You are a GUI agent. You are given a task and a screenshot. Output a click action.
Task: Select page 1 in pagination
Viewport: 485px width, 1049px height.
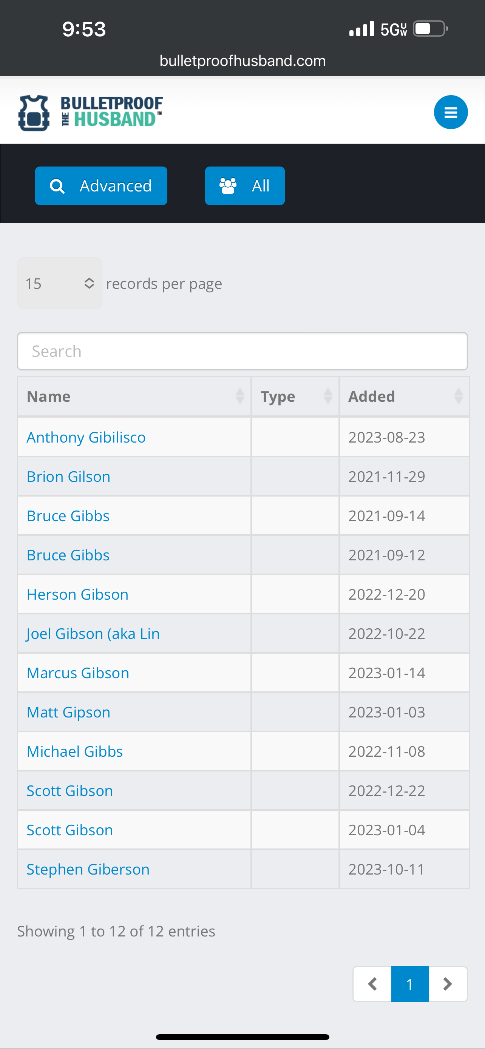410,984
